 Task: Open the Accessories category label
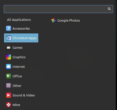(x=21, y=29)
